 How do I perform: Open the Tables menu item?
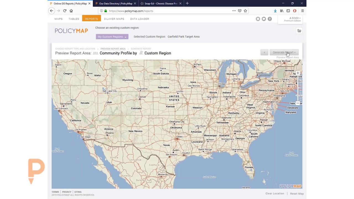pos(74,19)
